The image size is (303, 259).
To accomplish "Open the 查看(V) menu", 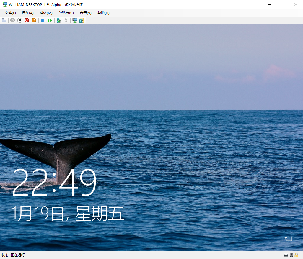I will 85,13.
